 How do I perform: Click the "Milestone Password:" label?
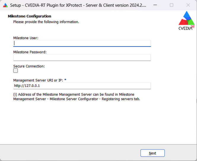coord(30,52)
